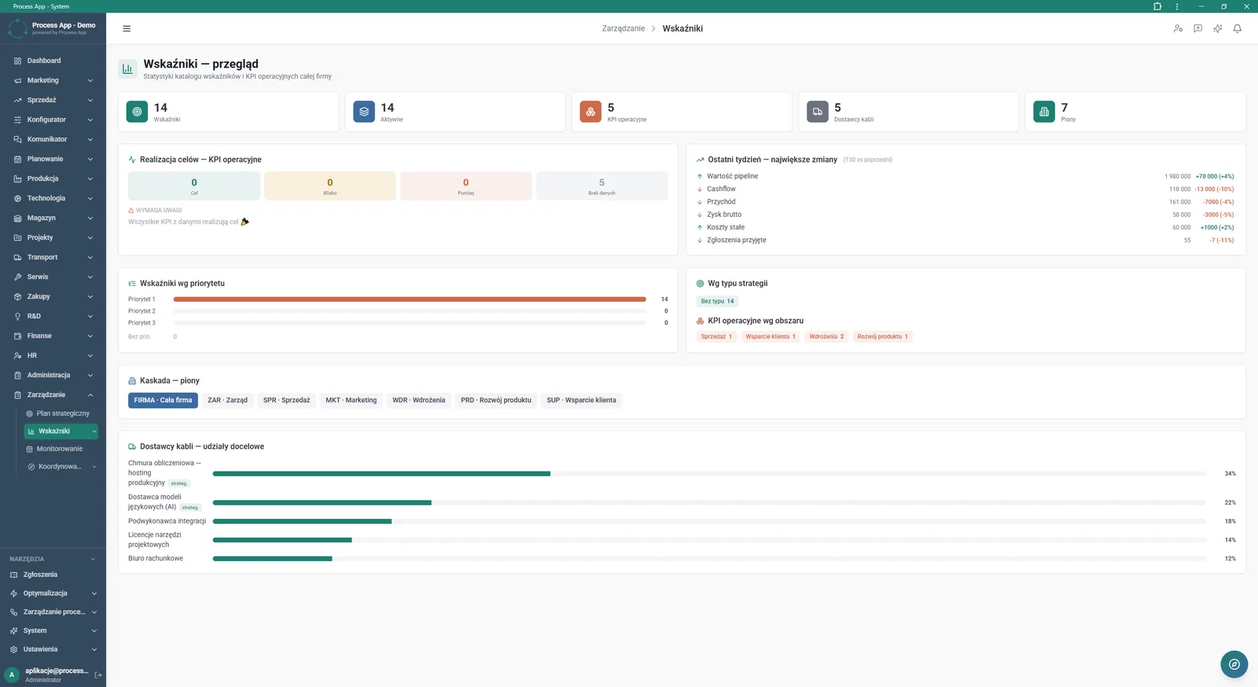Open notifications bell icon
1258x687 pixels.
point(1237,28)
